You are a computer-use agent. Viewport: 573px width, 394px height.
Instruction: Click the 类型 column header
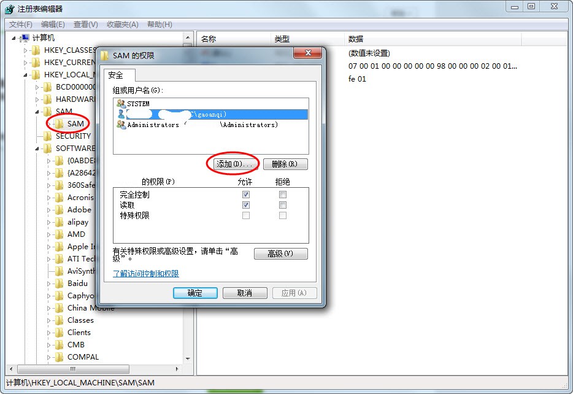click(308, 39)
